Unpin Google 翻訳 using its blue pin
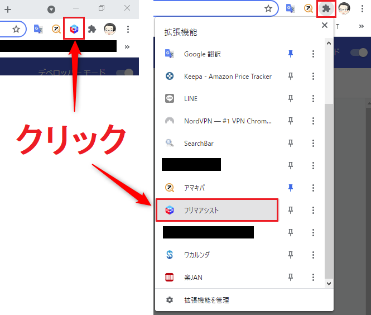Screen dimensions: 371x315 [x=291, y=54]
